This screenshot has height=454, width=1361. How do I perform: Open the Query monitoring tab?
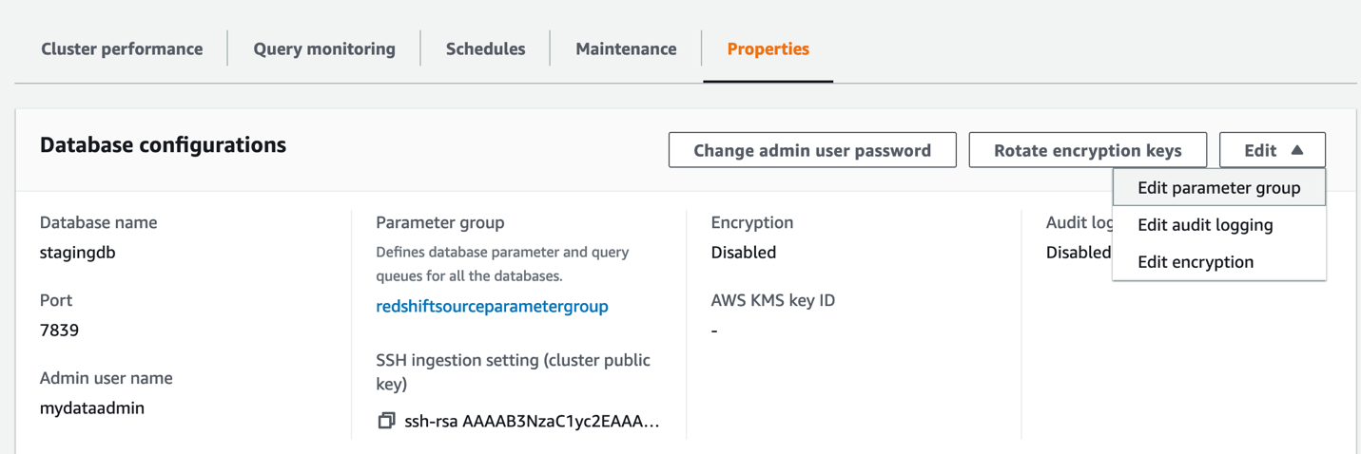click(324, 48)
